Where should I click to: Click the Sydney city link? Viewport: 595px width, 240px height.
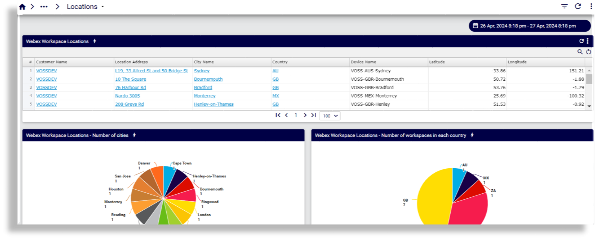pos(202,71)
